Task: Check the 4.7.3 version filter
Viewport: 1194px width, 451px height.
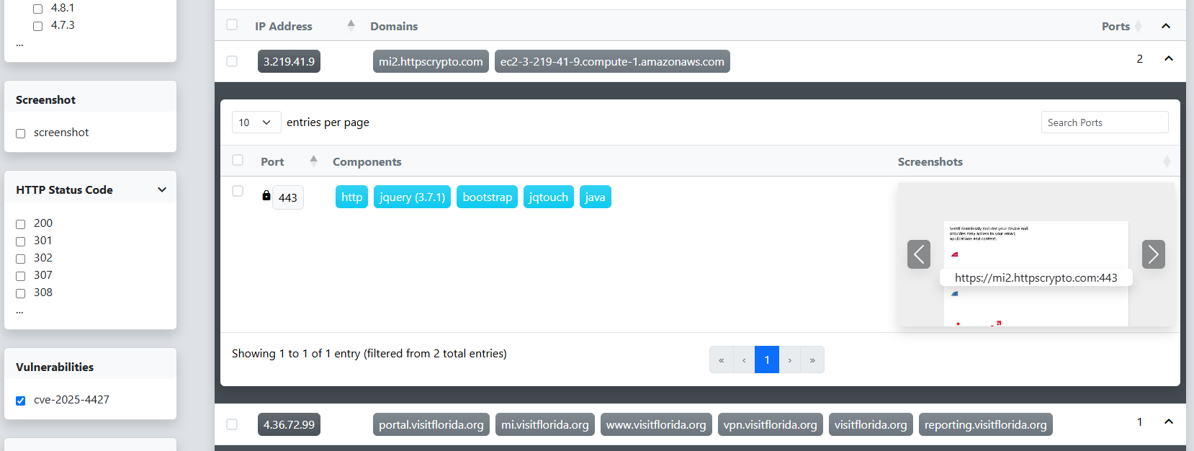Action: (x=37, y=26)
